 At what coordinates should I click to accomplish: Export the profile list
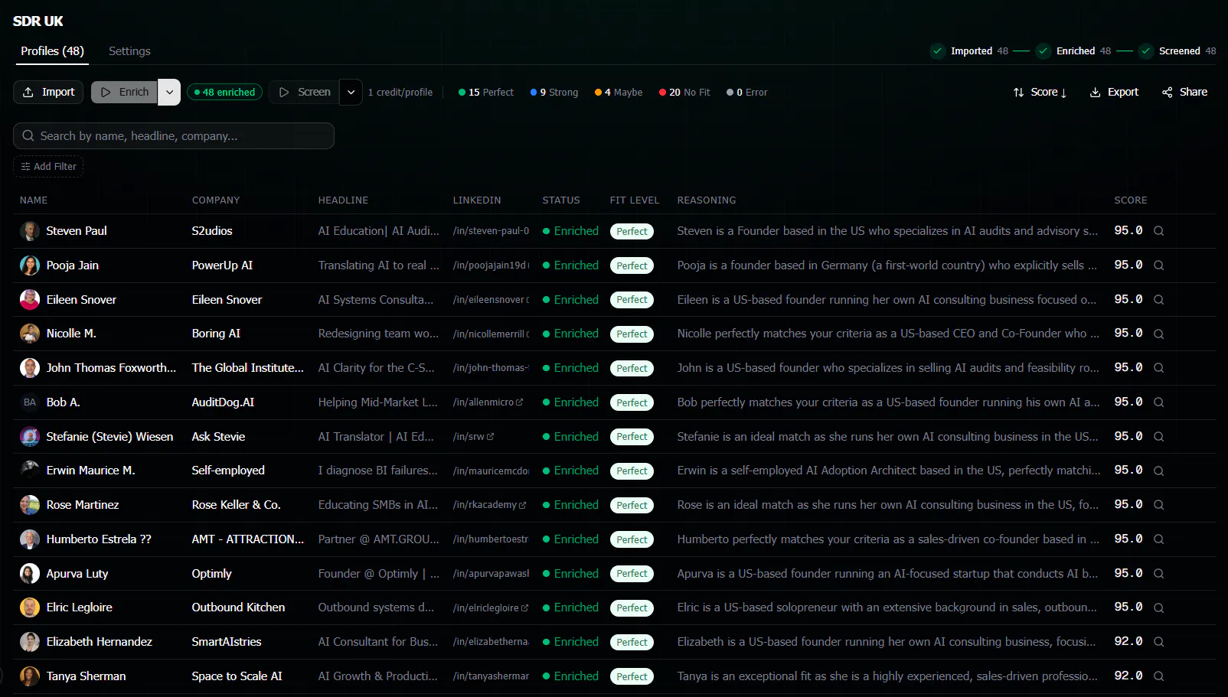(1114, 92)
